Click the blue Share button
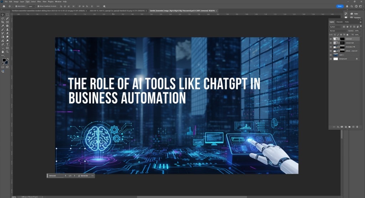Viewport: 365px width, 198px height. [340, 6]
